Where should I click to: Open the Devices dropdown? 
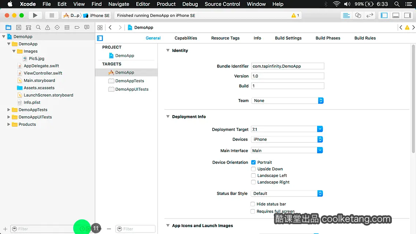(287, 139)
